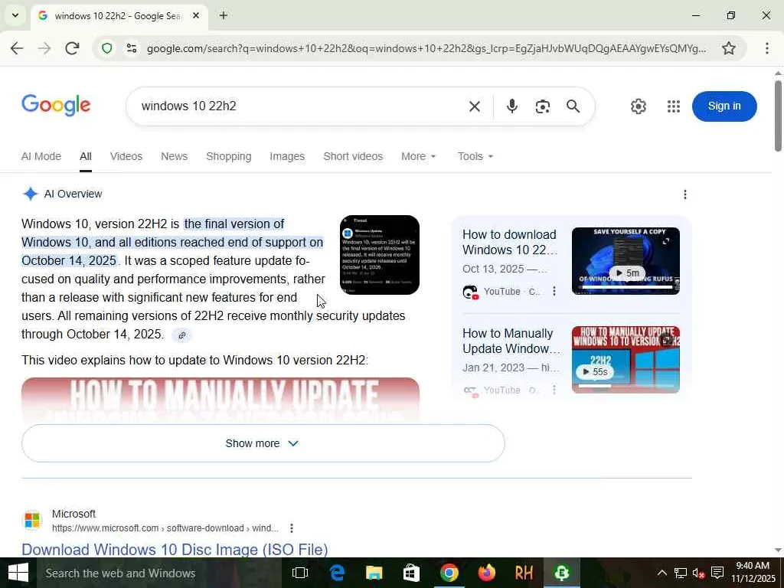The height and width of the screenshot is (588, 784).
Task: Go back to the previous page
Action: 17,48
